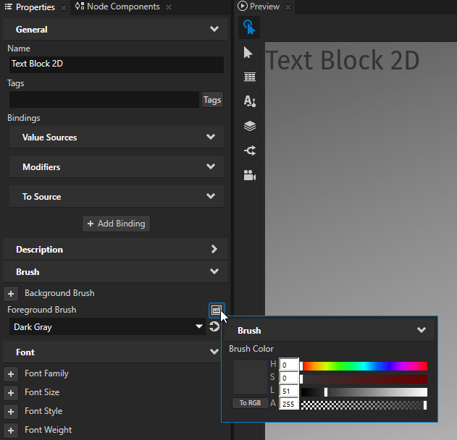Collapse the Brush popup section
This screenshot has height=440, width=457.
coord(422,330)
